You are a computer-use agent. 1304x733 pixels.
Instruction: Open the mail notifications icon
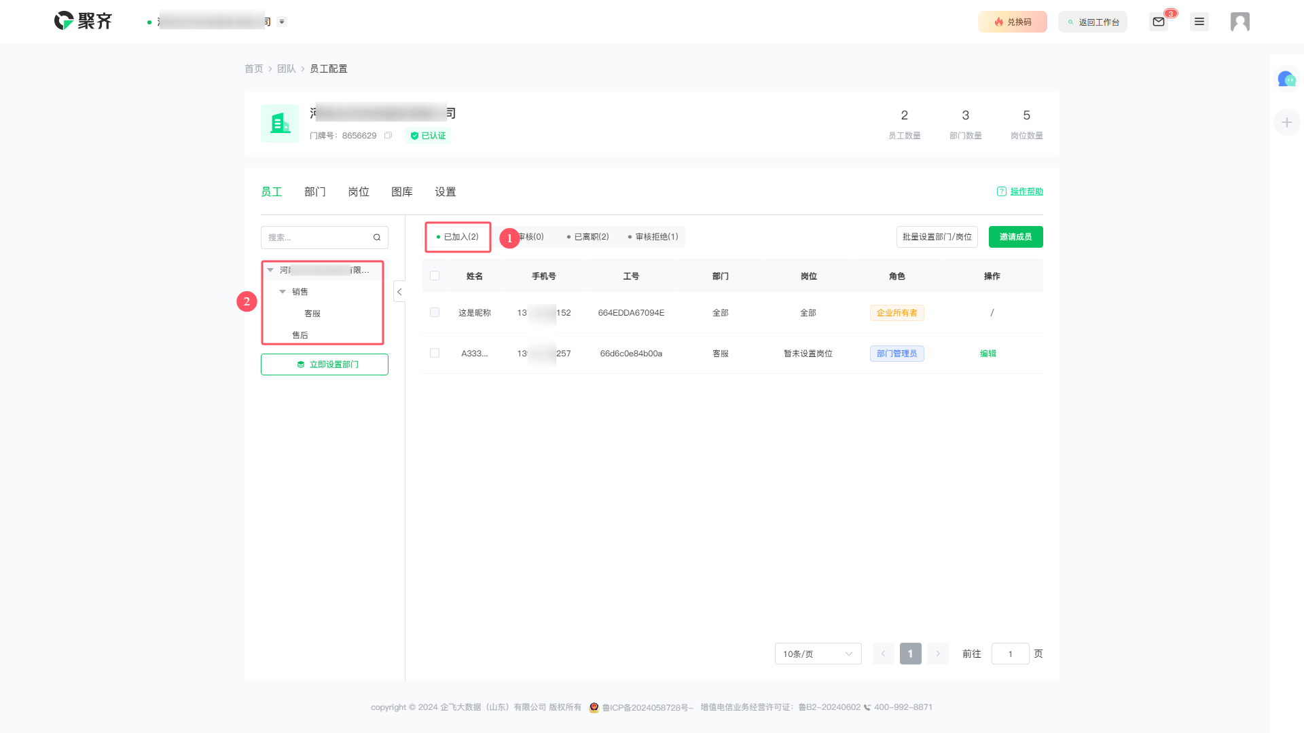1159,22
